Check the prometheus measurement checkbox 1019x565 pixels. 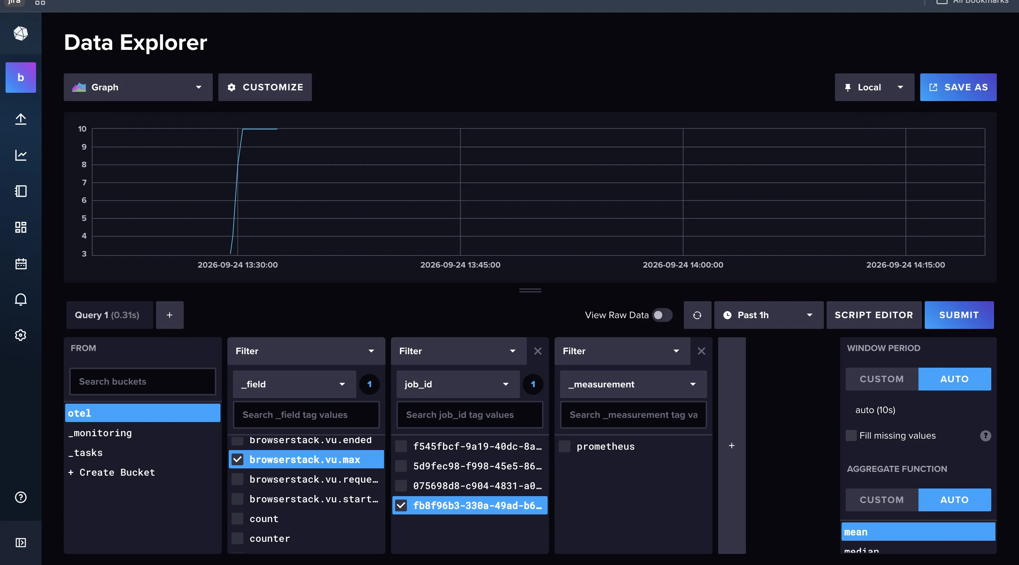point(565,447)
